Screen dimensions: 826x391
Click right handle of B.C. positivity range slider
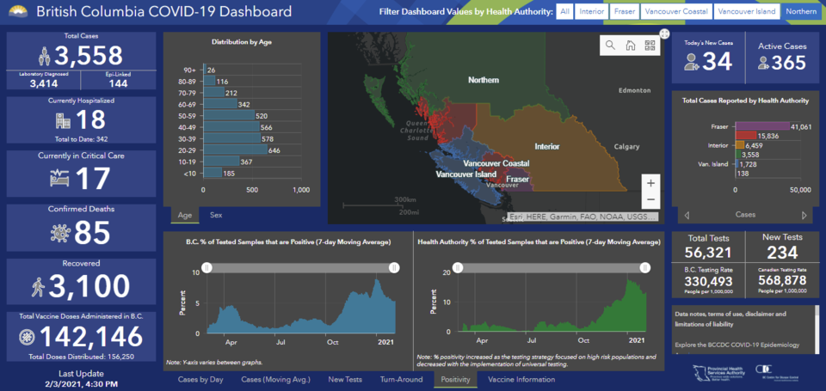393,268
